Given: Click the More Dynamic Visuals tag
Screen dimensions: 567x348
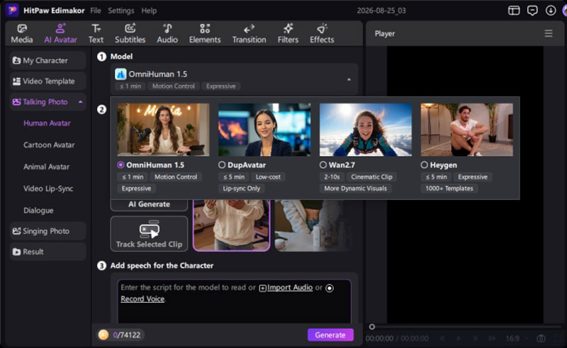Looking at the screenshot, I should [356, 189].
